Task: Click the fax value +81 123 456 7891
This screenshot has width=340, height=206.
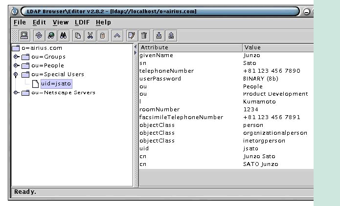Action: tap(272, 117)
